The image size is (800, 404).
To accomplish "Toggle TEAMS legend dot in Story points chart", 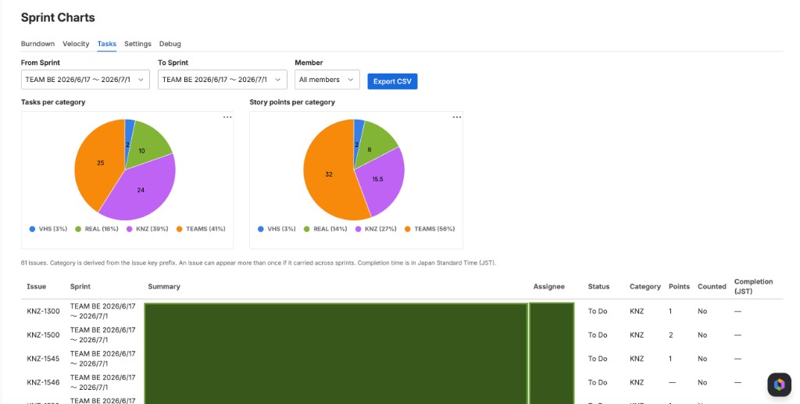I will point(408,229).
